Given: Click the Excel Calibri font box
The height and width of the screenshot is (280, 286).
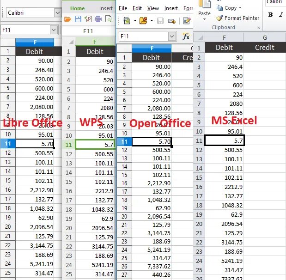Looking at the screenshot, I should point(275,2).
